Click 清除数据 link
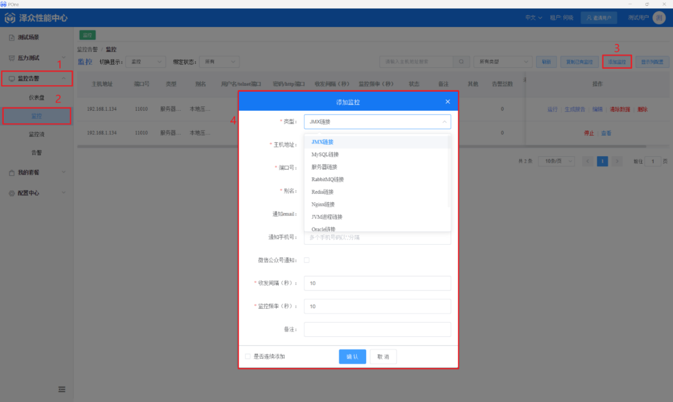673x402 pixels. click(620, 109)
